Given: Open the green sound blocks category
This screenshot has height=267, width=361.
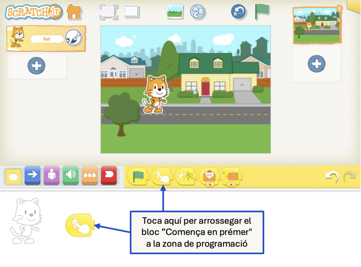Looking at the screenshot, I should coord(71,175).
